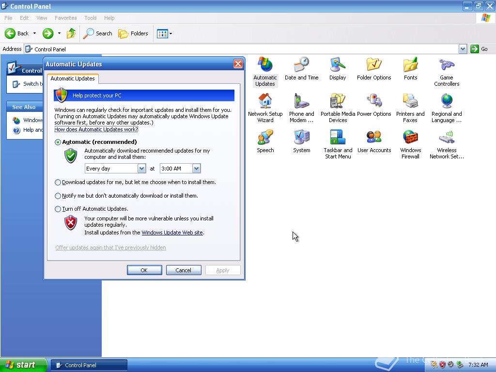Screen dimensions: 496x372
Task: Open the View menu
Action: [42, 18]
